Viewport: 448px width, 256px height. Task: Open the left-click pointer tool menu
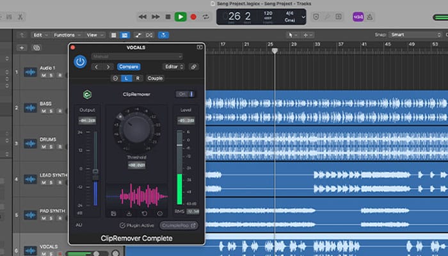click(292, 35)
